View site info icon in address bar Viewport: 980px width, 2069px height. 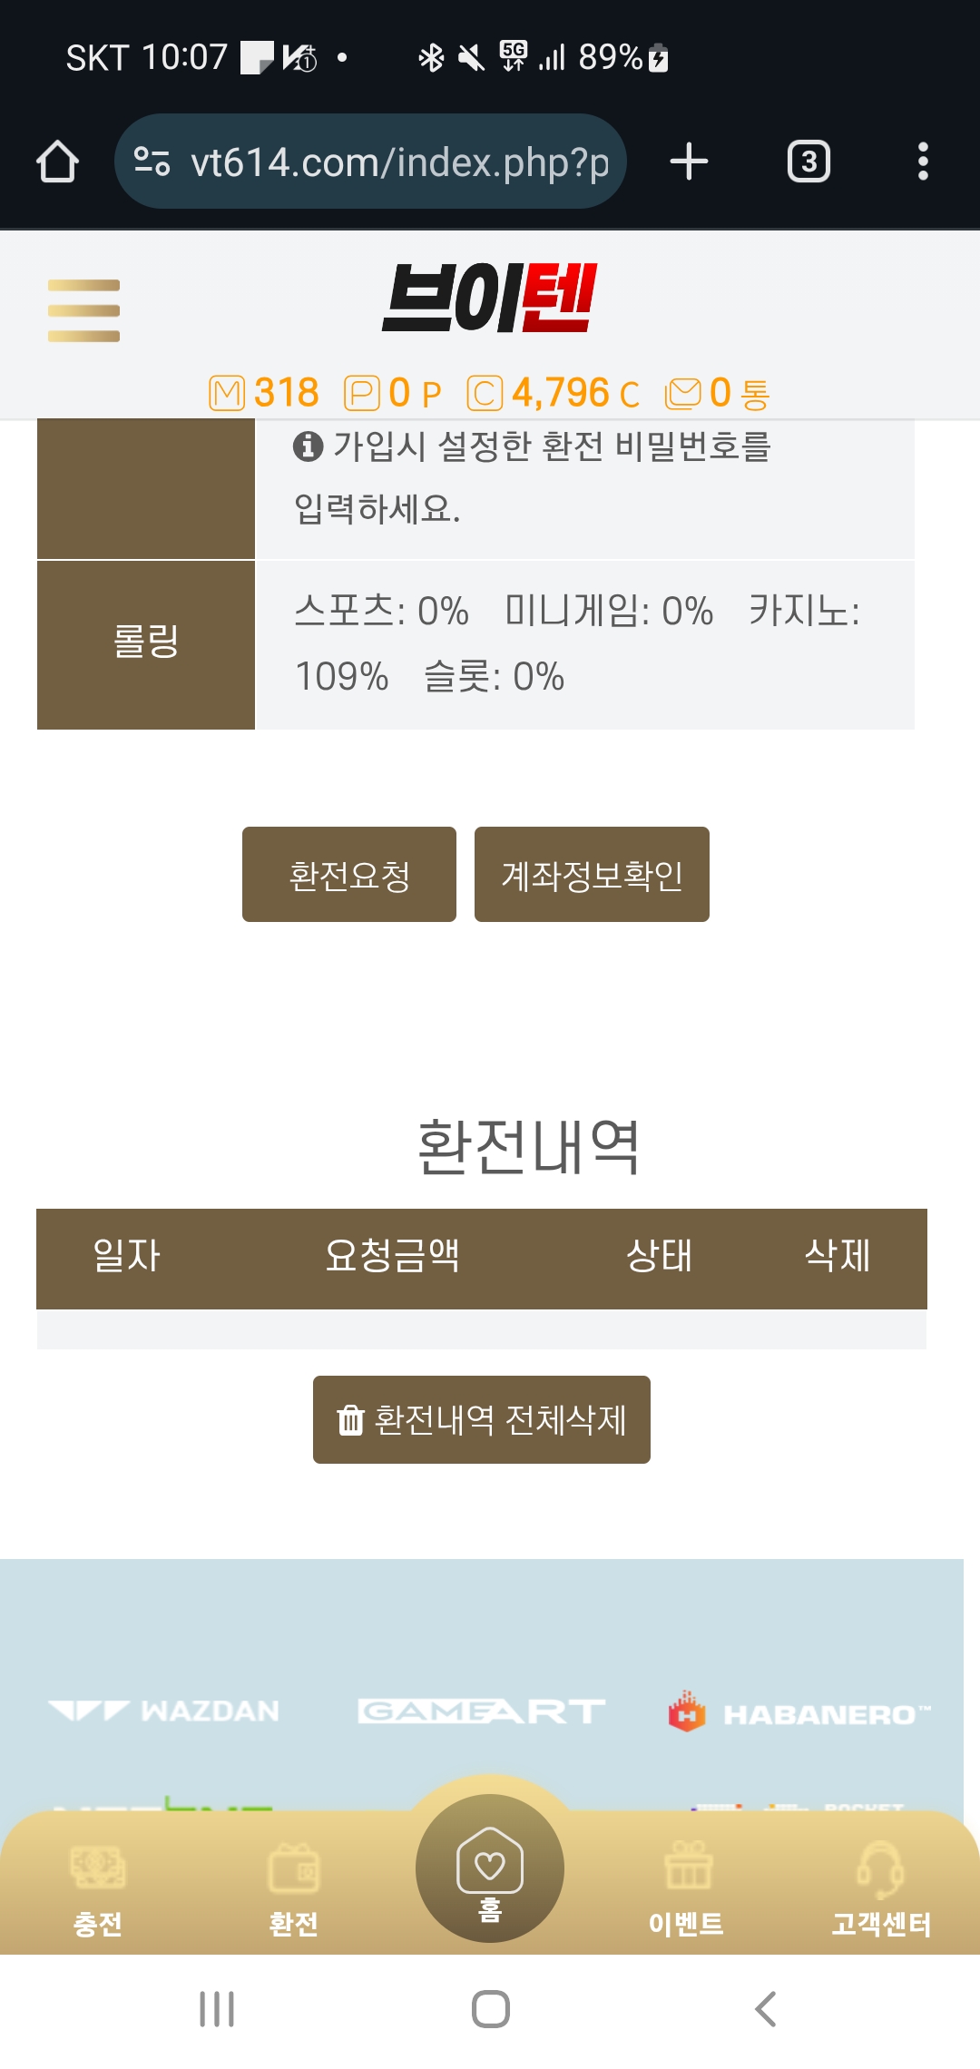152,162
